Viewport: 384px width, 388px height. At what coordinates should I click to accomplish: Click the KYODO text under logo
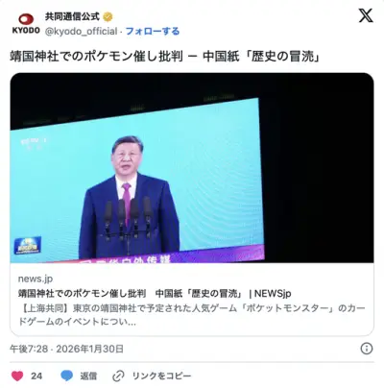tap(26, 31)
